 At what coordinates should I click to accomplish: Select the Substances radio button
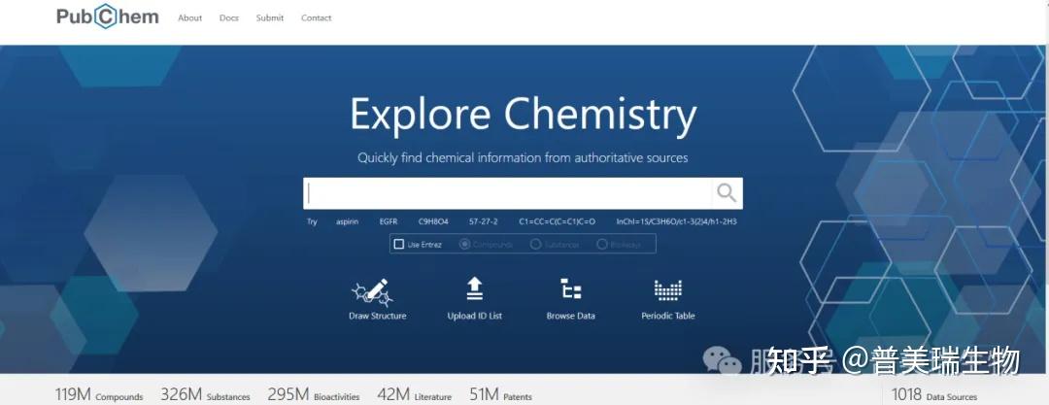coord(535,245)
